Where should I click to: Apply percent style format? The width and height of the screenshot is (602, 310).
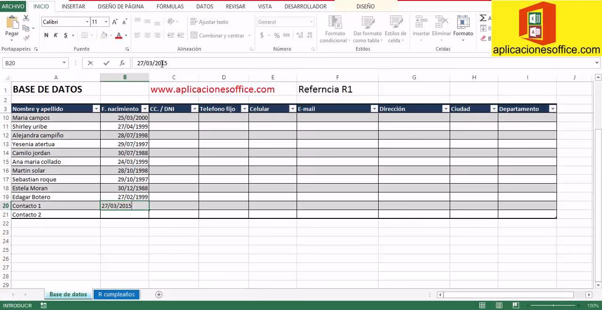pos(277,35)
